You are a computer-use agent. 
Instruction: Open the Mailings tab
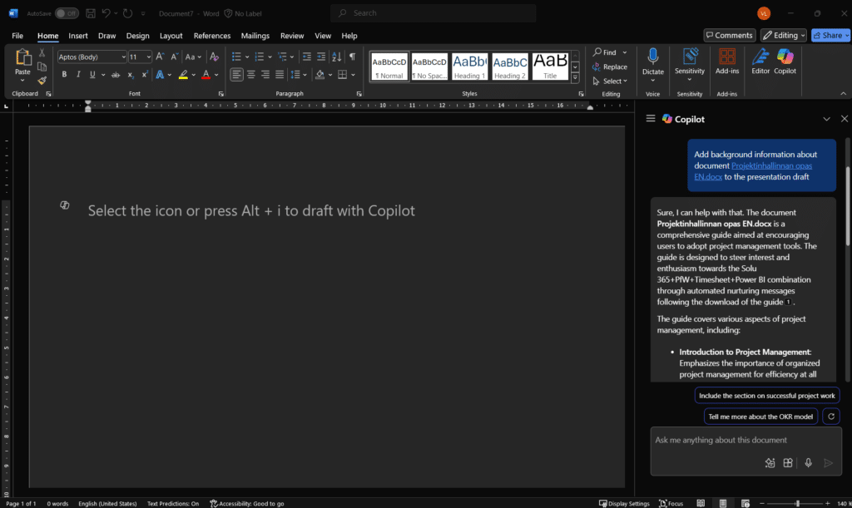(255, 36)
